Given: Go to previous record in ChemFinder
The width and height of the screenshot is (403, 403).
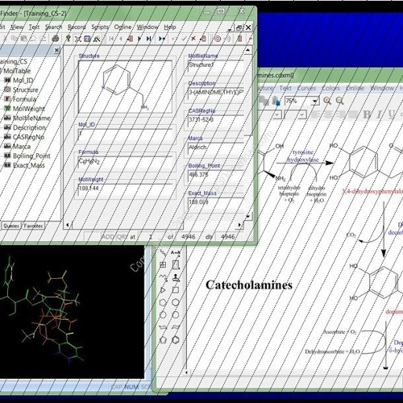Looking at the screenshot, I should point(121,39).
